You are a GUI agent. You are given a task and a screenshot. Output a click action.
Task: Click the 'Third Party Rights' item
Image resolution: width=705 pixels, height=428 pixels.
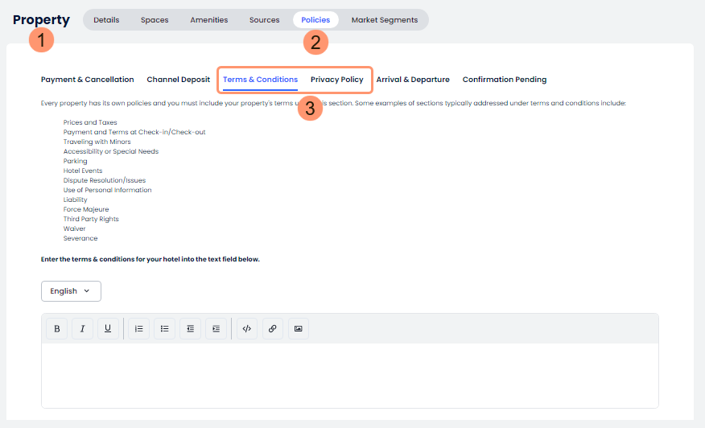click(x=91, y=219)
